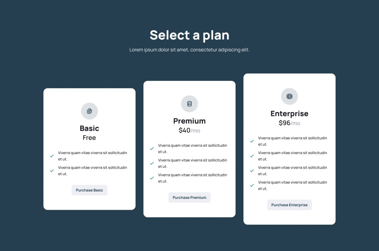Purchase the Premium plan

click(189, 198)
